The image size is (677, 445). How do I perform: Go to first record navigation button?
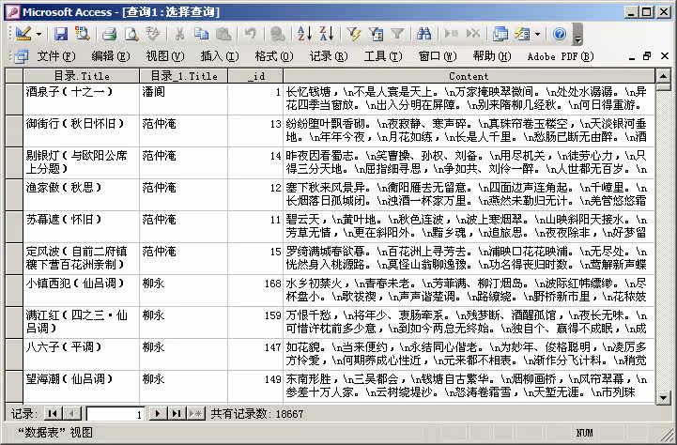[x=53, y=413]
